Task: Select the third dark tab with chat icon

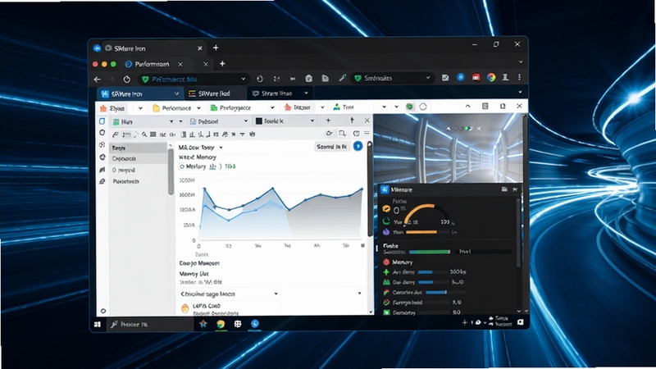Action: tap(280, 93)
